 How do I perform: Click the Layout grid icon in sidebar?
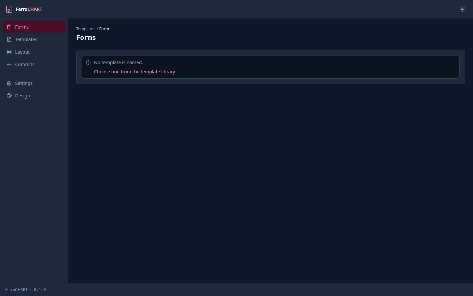[x=9, y=52]
